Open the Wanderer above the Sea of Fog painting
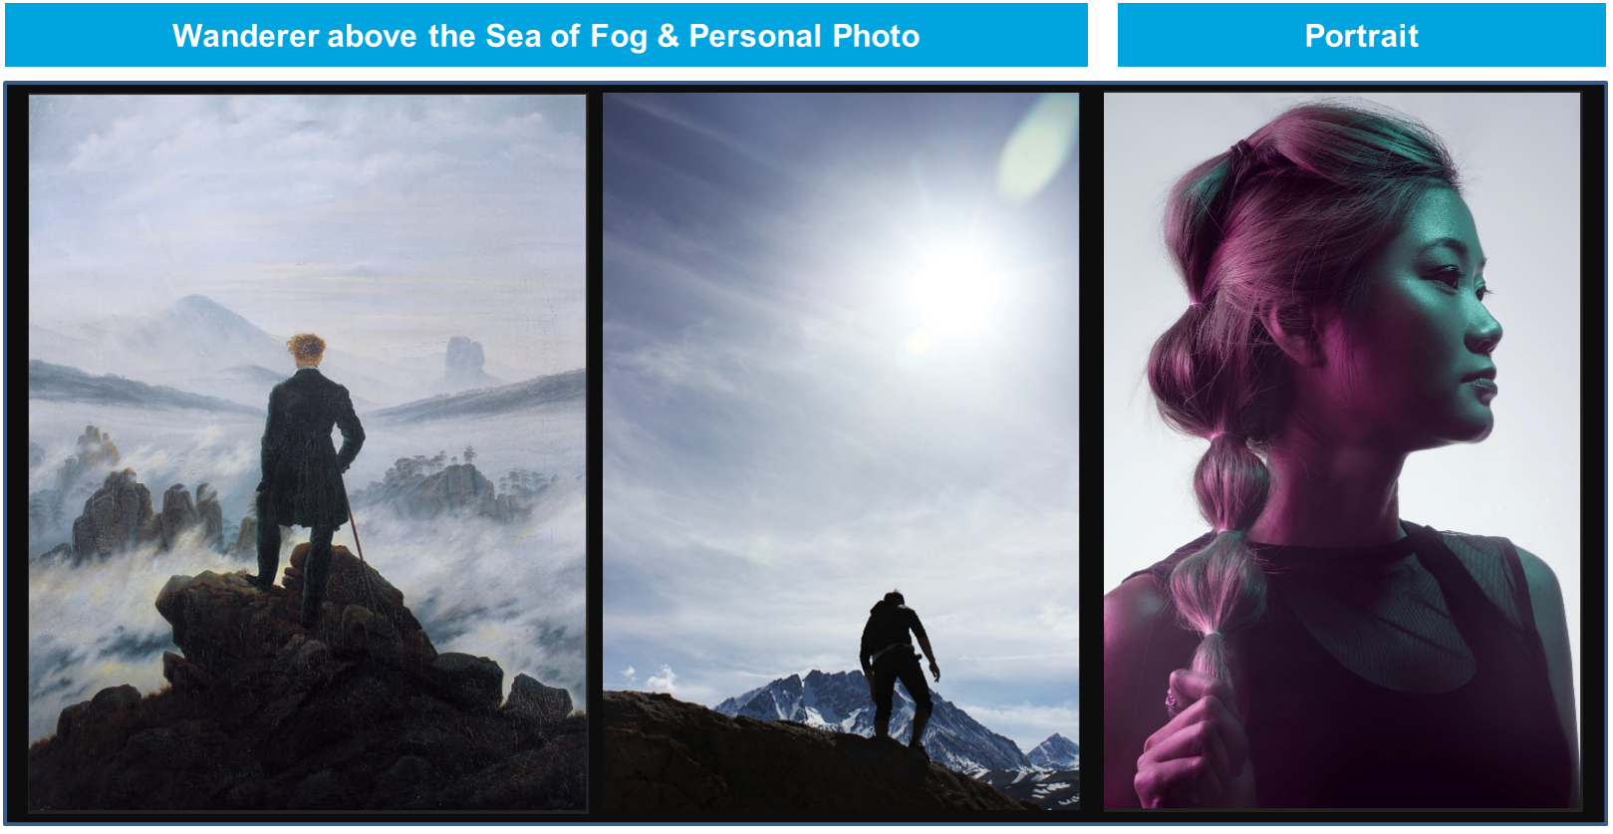 308,453
